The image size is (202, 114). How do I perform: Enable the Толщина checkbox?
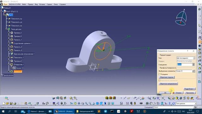tap(159, 74)
